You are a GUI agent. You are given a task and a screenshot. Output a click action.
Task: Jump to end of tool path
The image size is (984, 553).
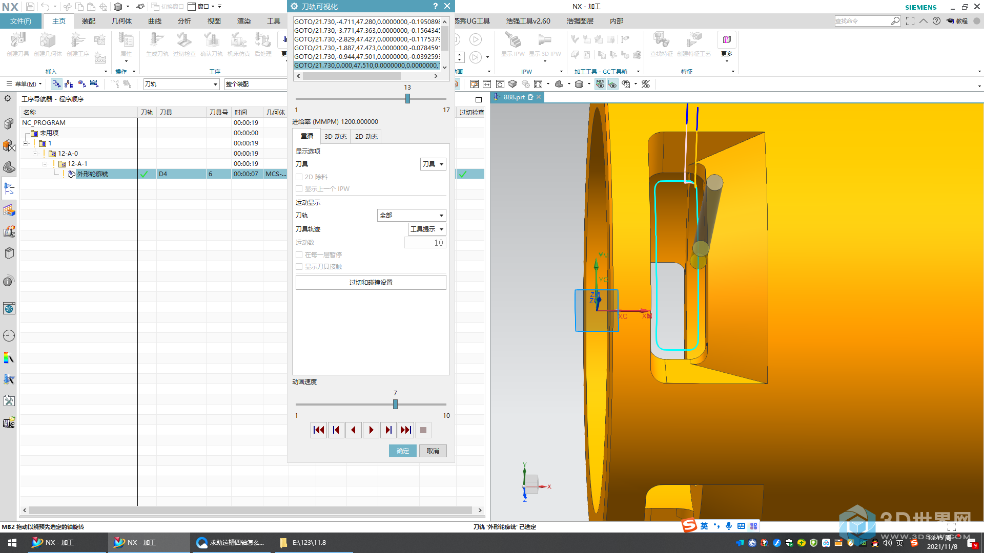click(x=406, y=430)
